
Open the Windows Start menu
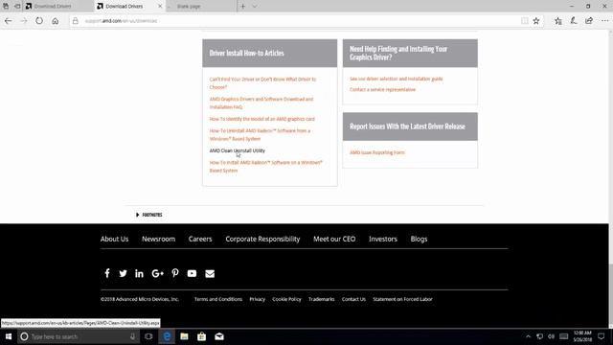pos(9,336)
